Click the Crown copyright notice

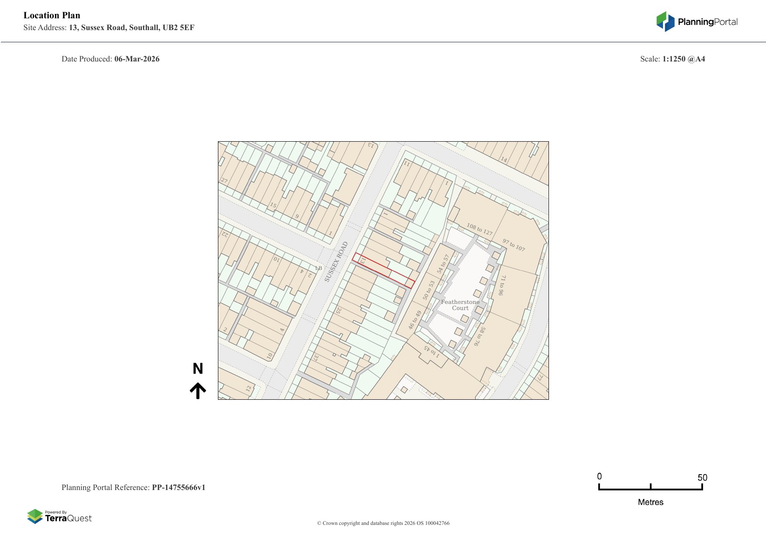pyautogui.click(x=383, y=523)
